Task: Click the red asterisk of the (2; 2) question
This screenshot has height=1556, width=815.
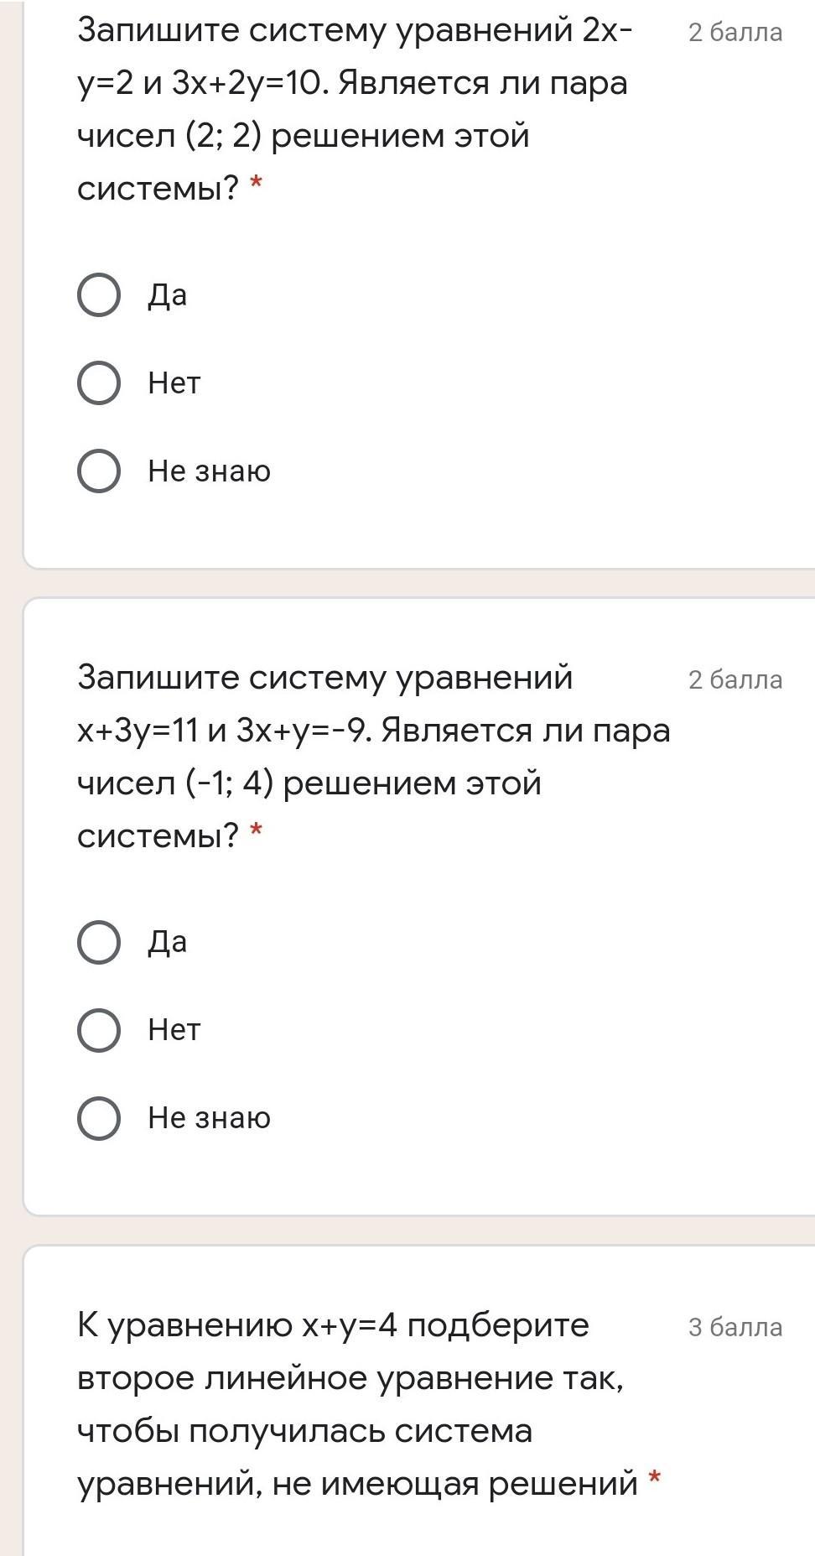Action: [257, 184]
